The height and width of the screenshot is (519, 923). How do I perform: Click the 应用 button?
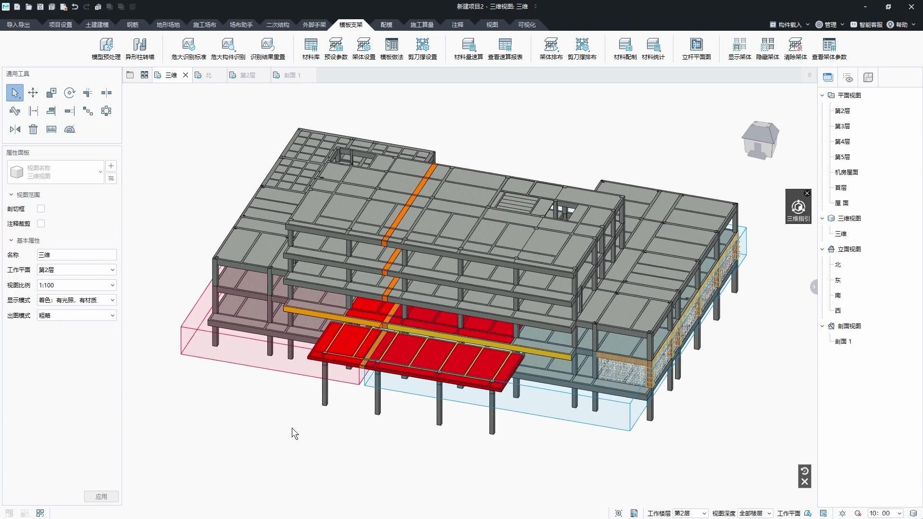101,496
